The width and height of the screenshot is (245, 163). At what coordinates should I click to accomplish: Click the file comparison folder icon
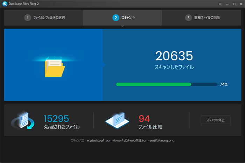pyautogui.click(x=117, y=120)
